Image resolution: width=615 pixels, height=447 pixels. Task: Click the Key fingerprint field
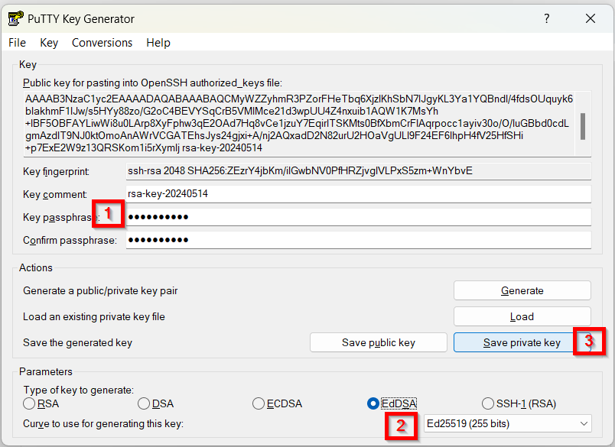[359, 171]
